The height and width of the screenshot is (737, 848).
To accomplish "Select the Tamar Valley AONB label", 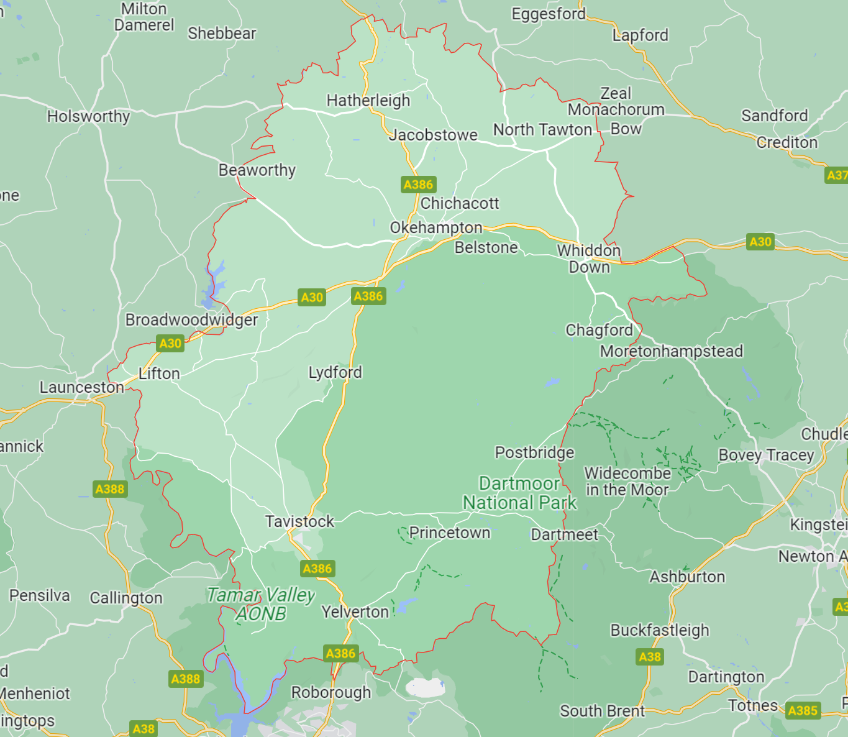I will point(261,604).
